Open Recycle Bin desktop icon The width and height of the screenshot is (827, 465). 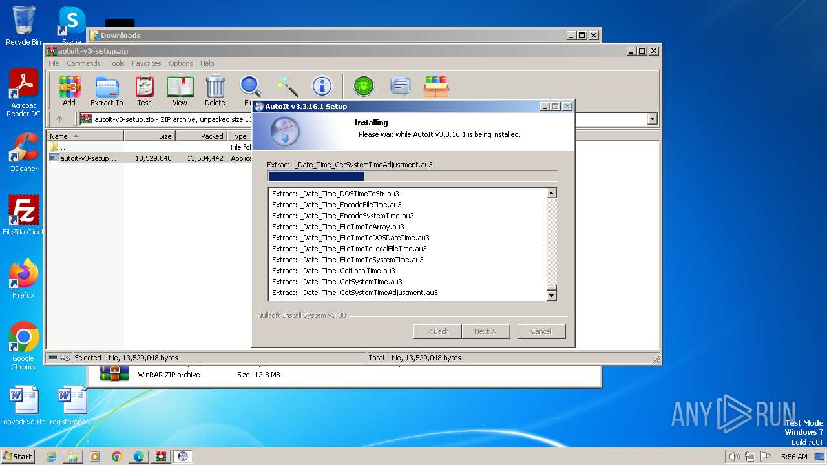(x=23, y=26)
